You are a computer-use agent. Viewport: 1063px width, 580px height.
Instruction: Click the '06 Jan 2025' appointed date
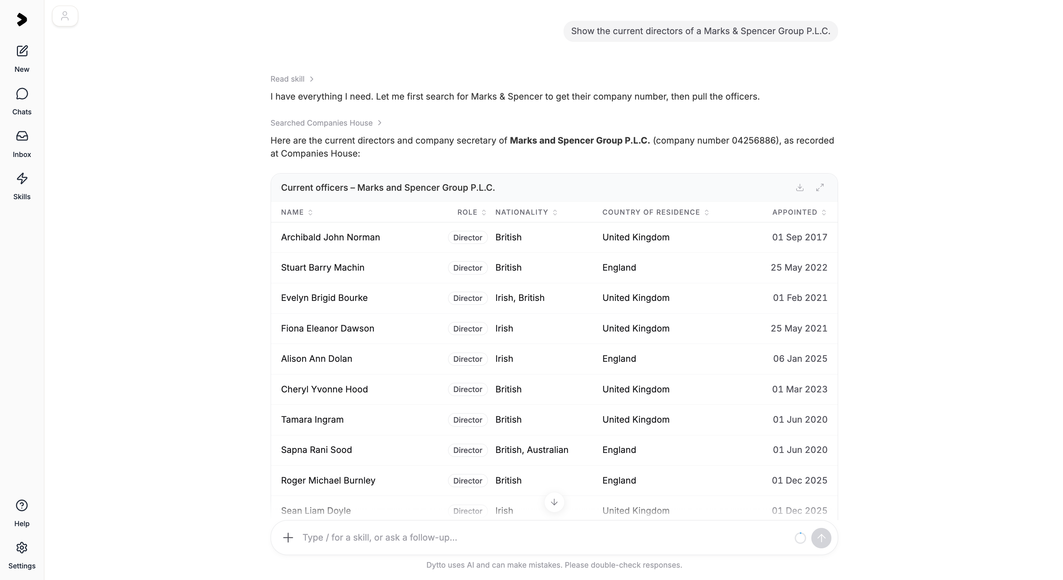click(x=800, y=359)
